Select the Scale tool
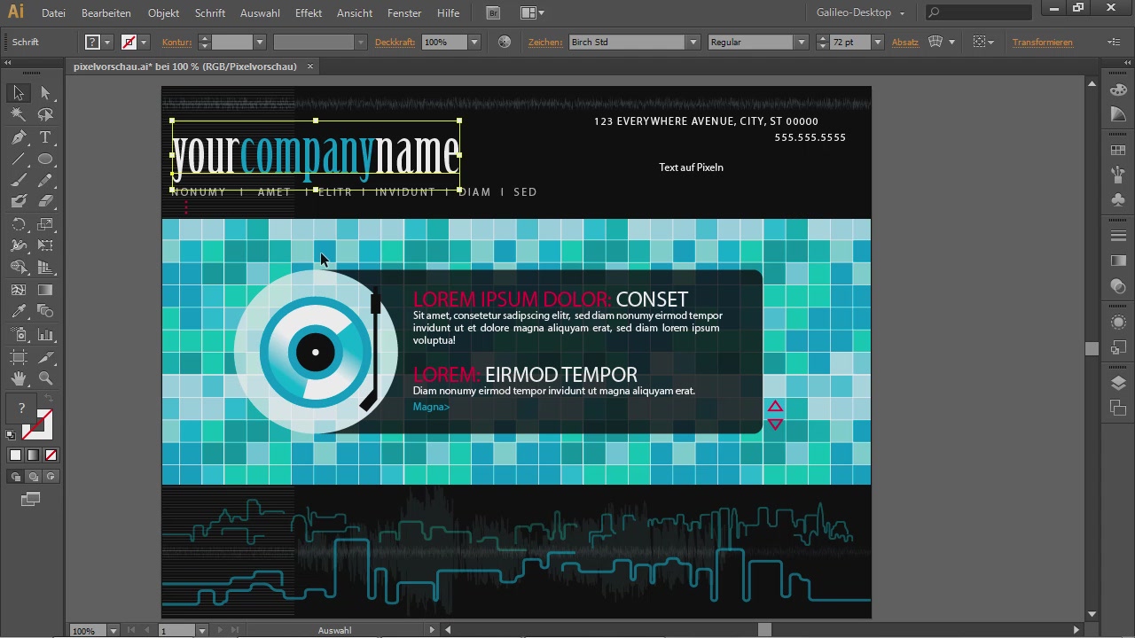The width and height of the screenshot is (1135, 638). click(x=45, y=224)
